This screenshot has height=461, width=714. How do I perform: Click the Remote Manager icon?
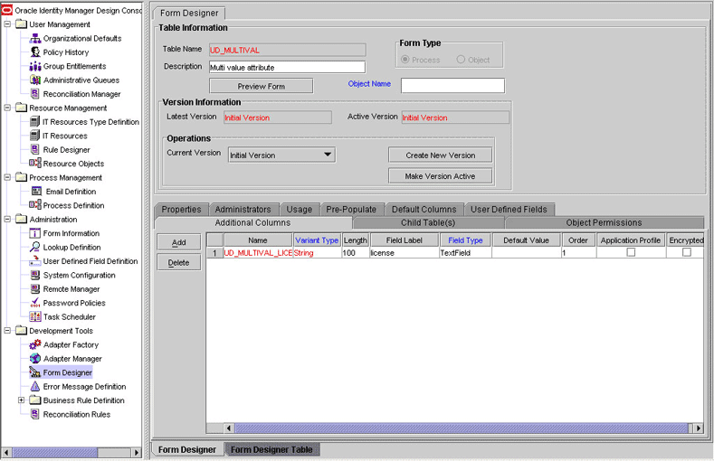coord(35,288)
